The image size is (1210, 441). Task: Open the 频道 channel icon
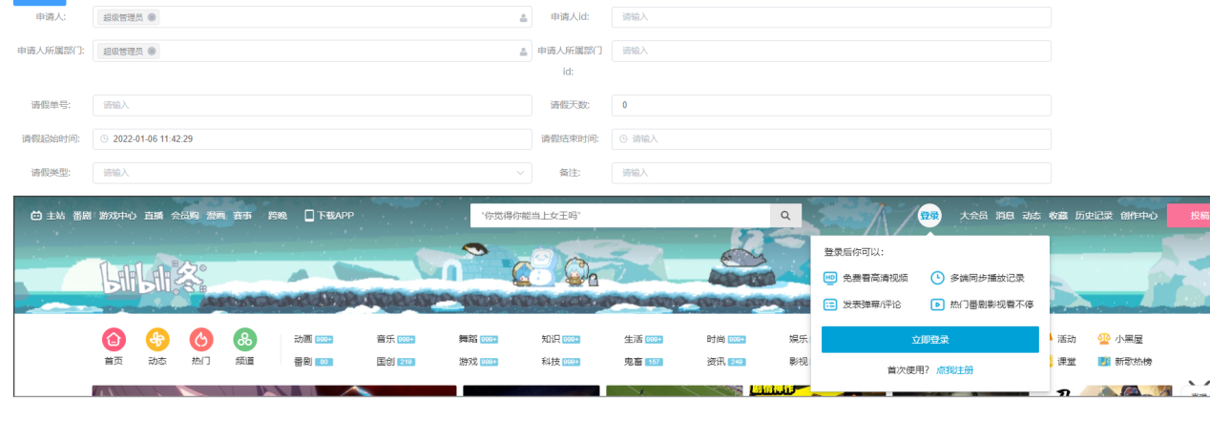(245, 339)
